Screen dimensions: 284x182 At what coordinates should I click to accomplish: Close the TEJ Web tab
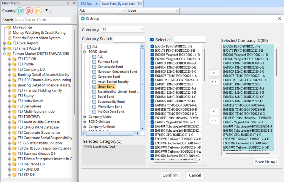[x=96, y=4]
